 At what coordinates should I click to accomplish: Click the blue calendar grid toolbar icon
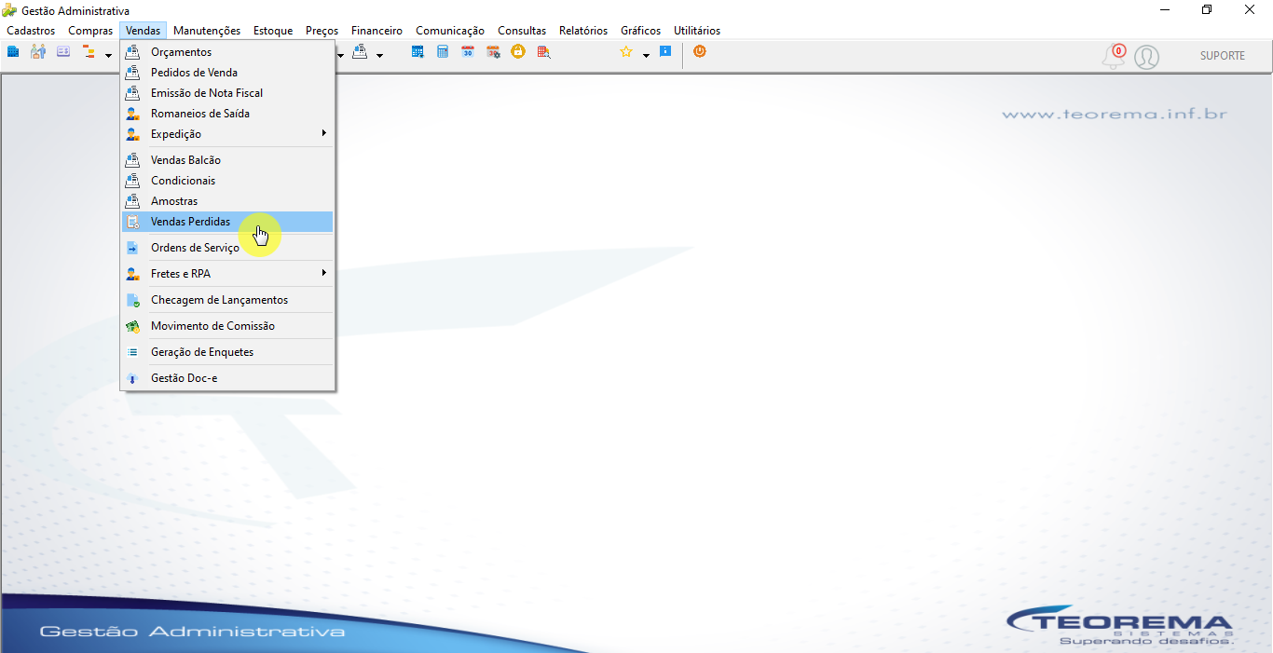417,52
